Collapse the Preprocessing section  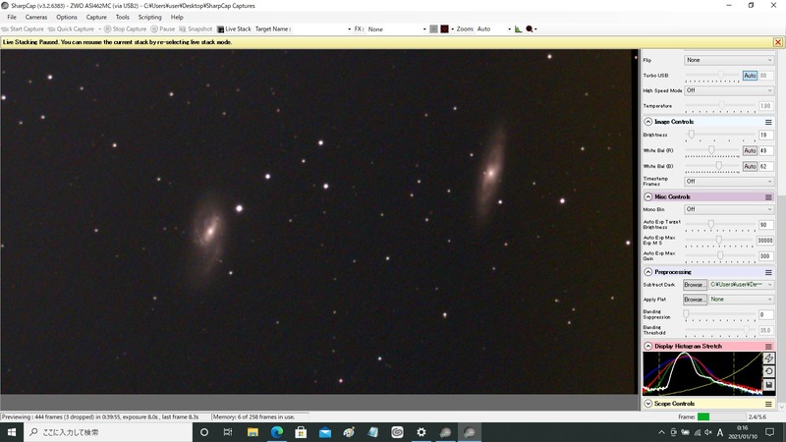(647, 272)
